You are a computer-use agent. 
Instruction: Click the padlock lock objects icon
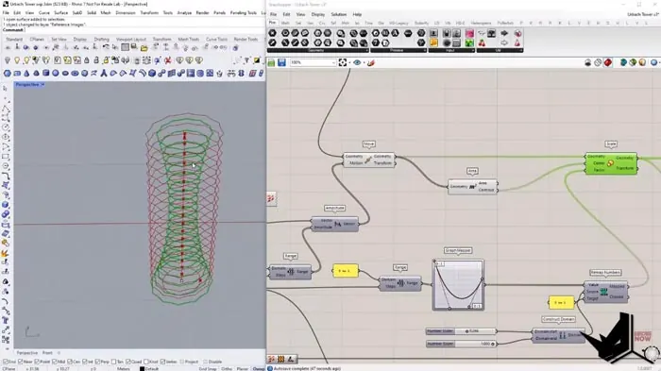[87, 60]
